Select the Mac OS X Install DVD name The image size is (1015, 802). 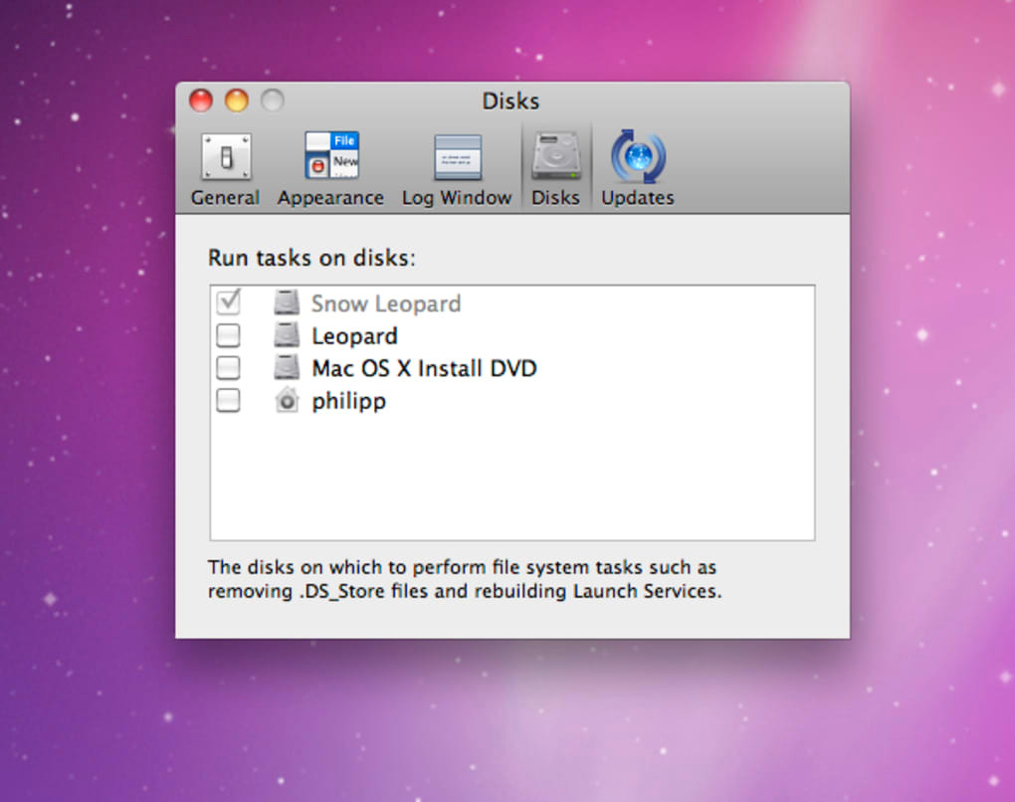[x=425, y=368]
